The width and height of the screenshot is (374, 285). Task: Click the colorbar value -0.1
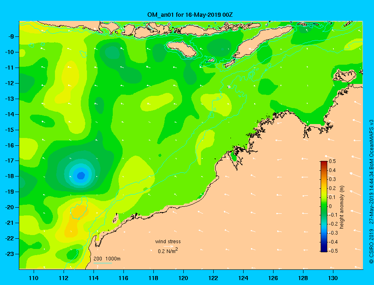click(x=333, y=215)
